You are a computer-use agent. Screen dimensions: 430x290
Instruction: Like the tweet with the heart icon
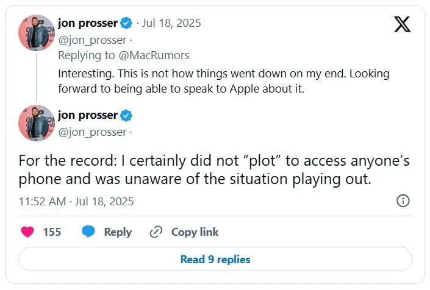(27, 232)
